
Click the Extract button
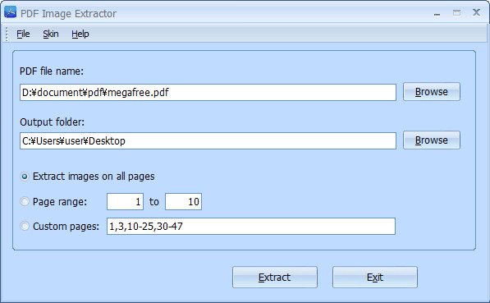pos(275,277)
